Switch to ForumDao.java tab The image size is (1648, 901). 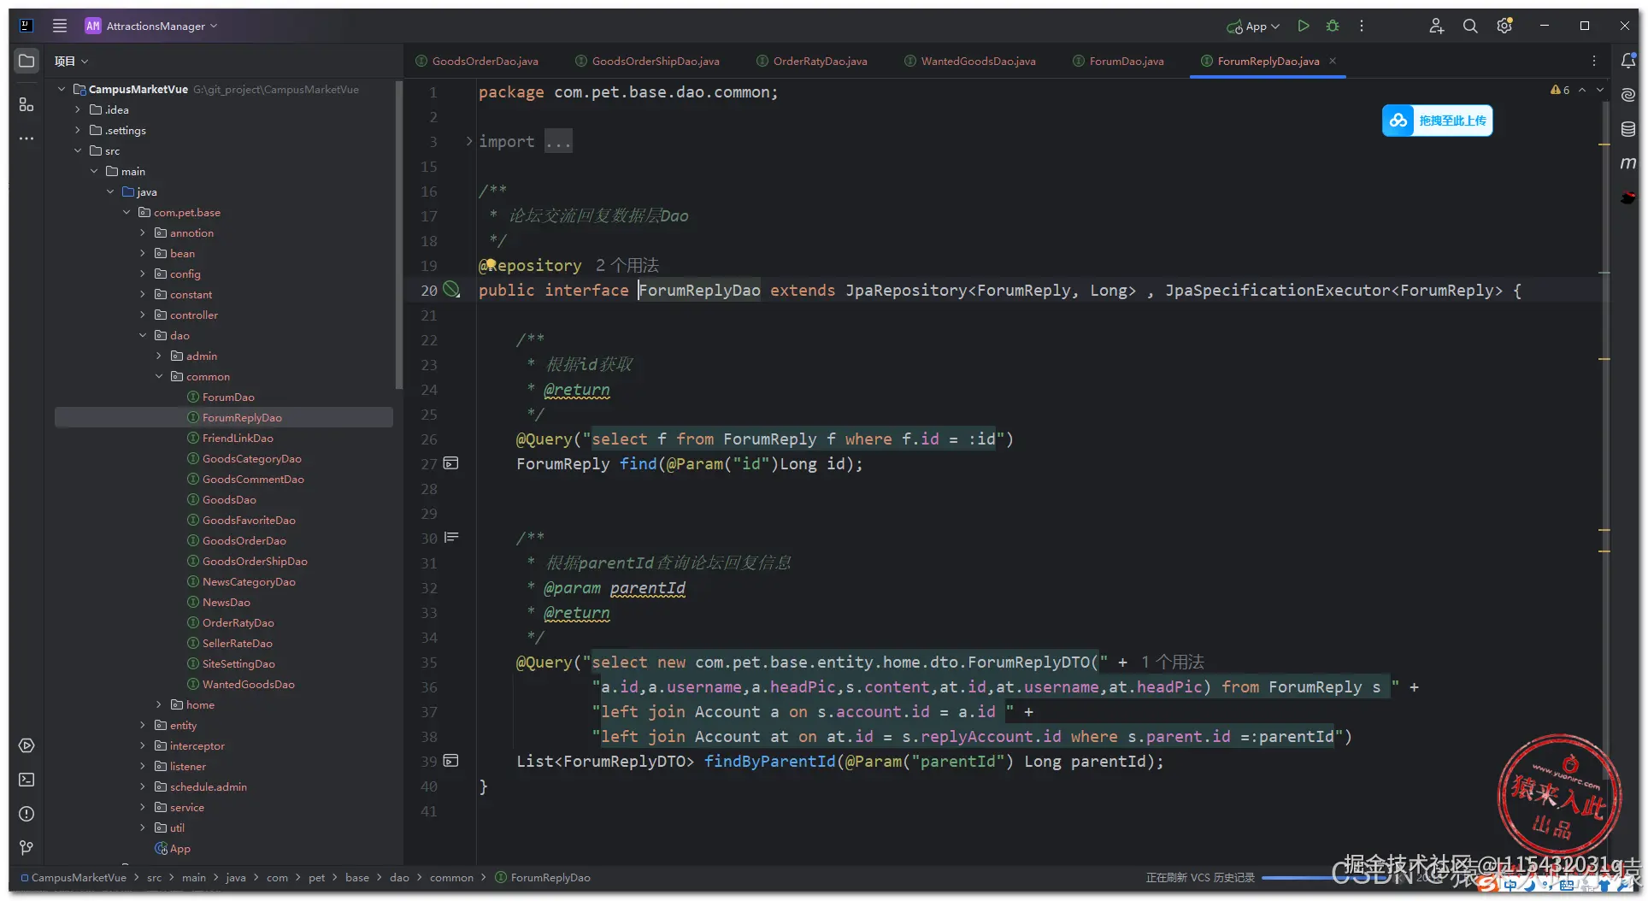click(1118, 61)
